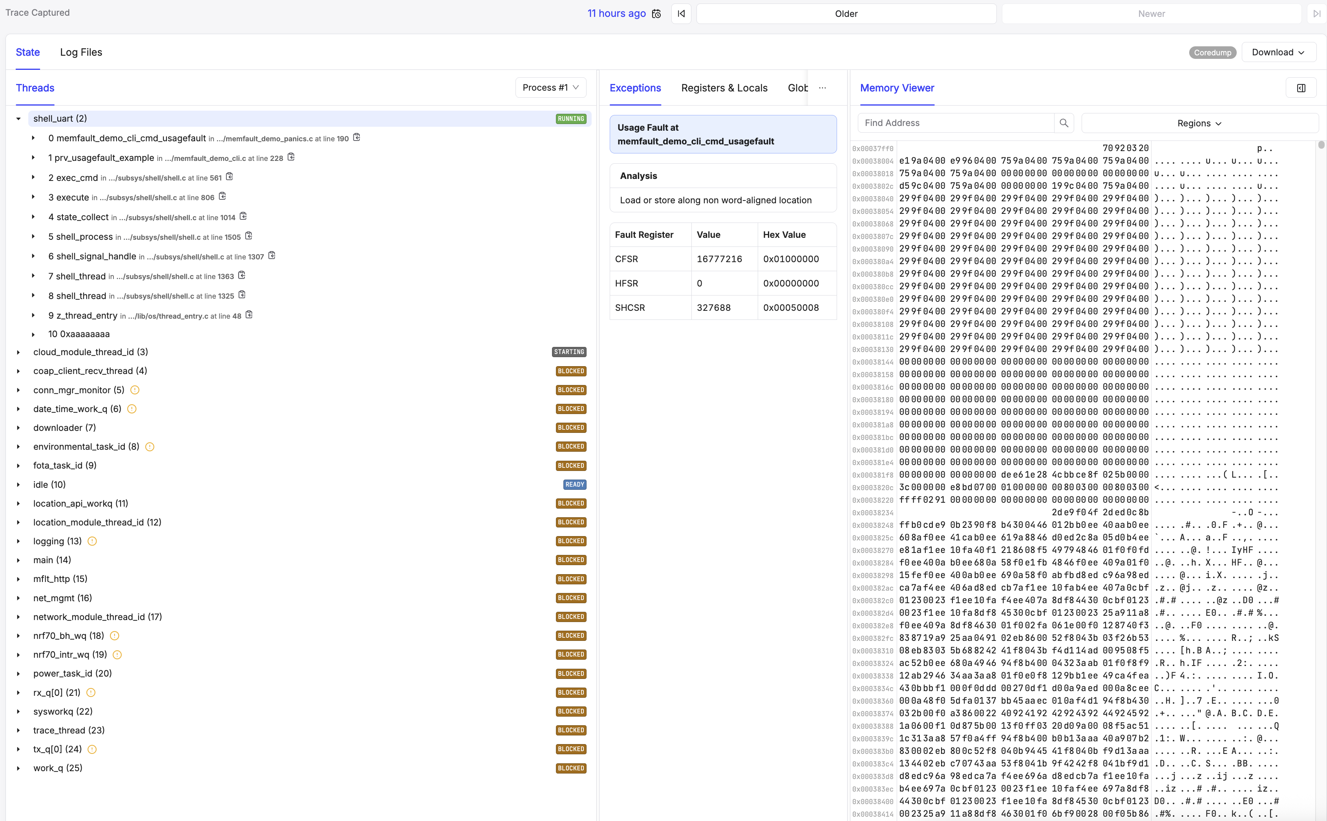Click the calendar icon beside "11 hours ago"

point(656,14)
